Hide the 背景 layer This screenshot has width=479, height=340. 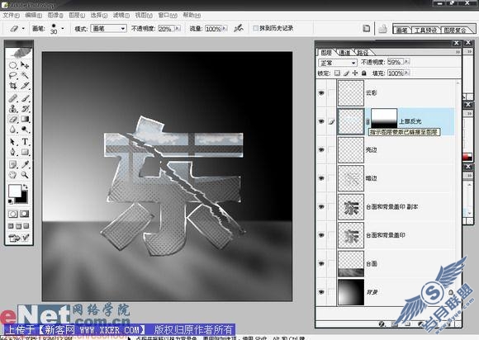pyautogui.click(x=321, y=292)
